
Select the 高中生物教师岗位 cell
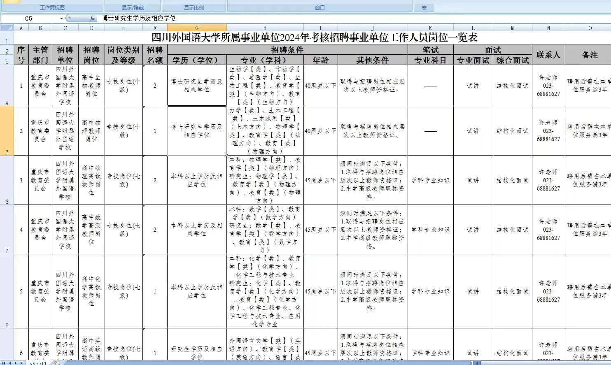(91, 86)
